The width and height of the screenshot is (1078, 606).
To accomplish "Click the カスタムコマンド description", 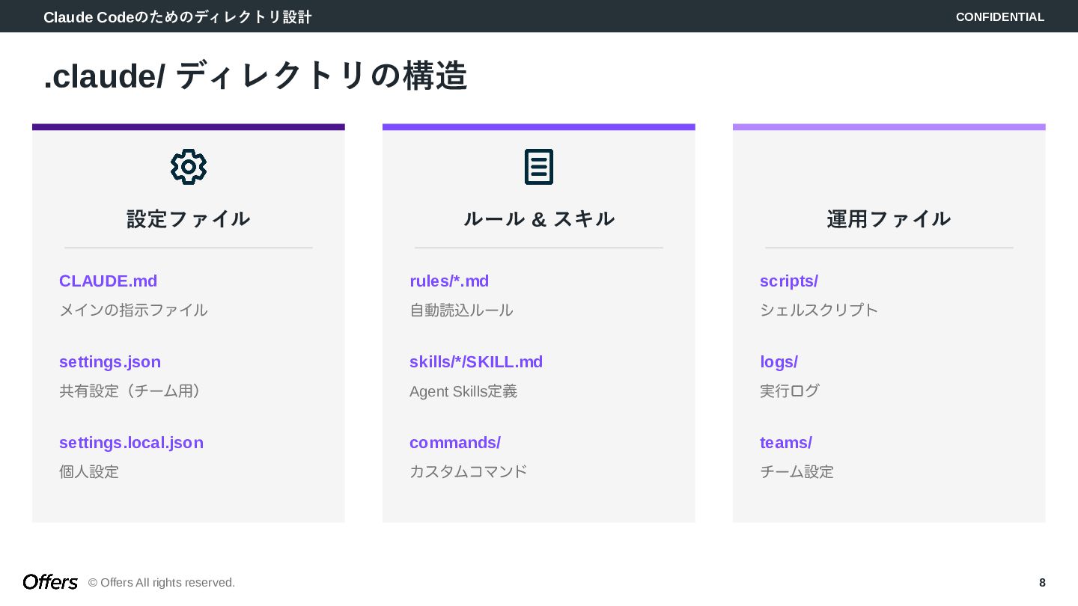I will 469,471.
